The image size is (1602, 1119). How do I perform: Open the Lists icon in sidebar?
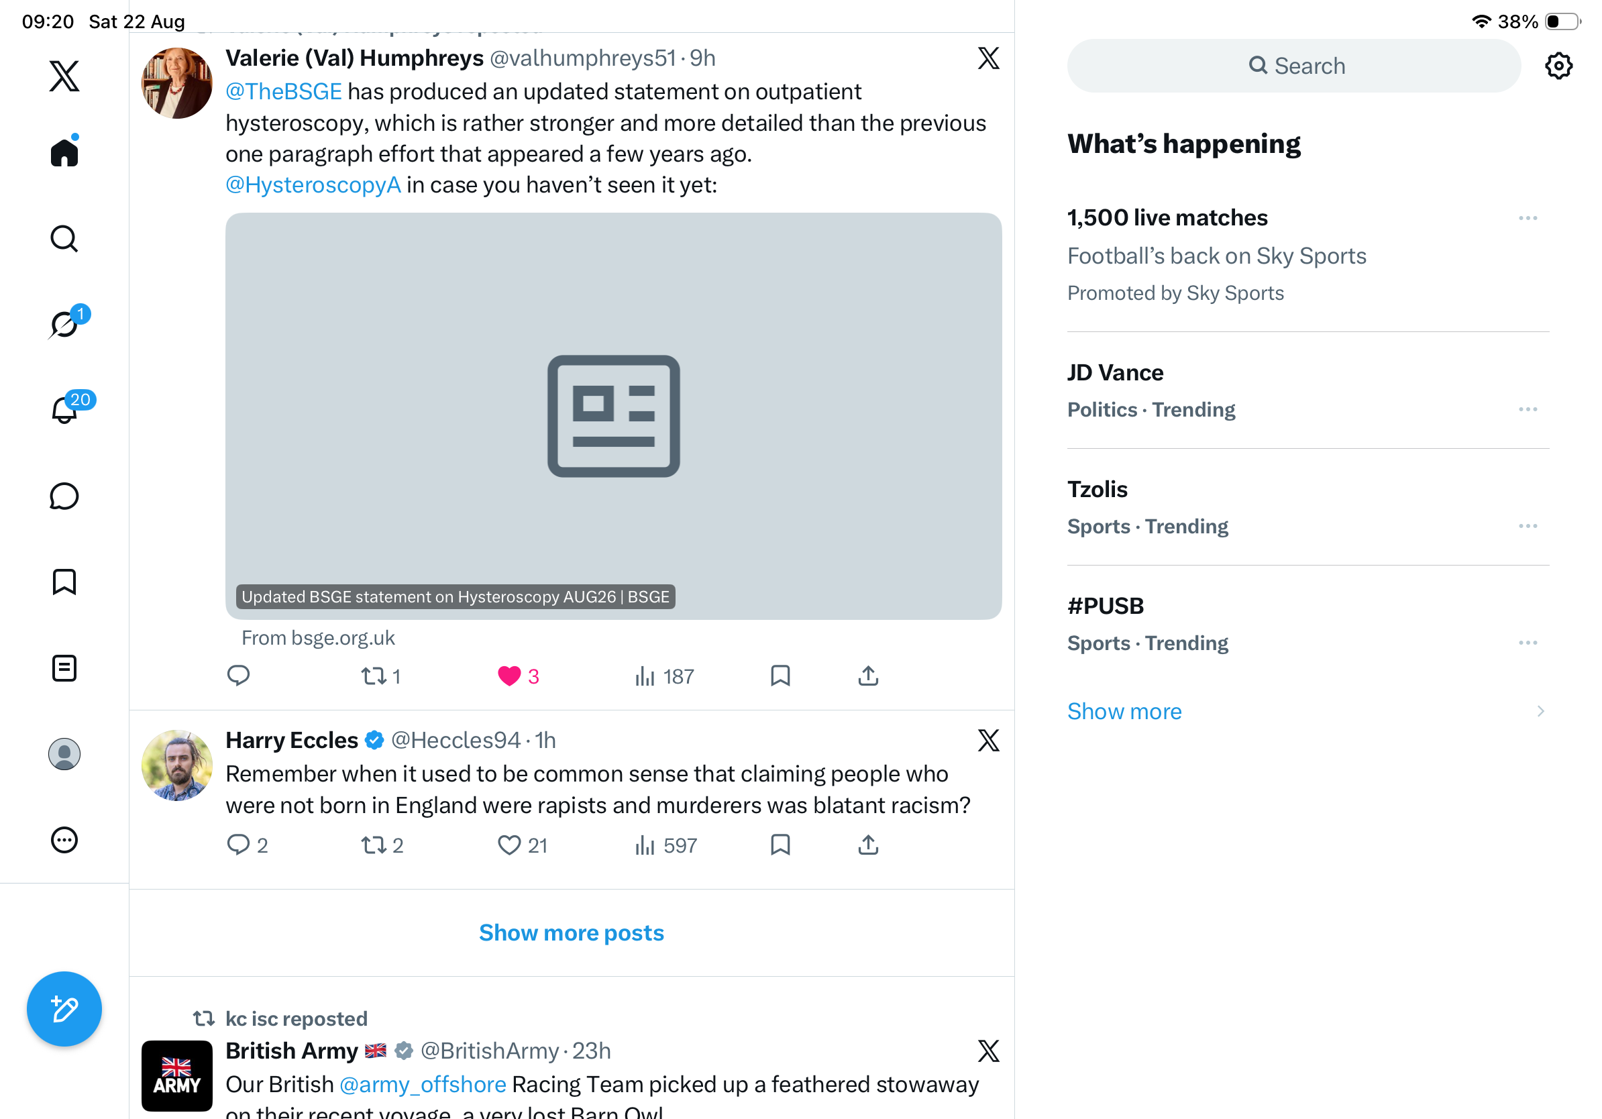(x=64, y=668)
